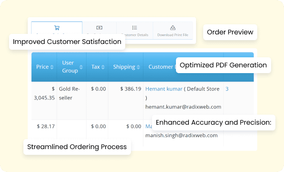The image size is (284, 172).
Task: Click Enhanced Accuracy and Precision label
Action: coord(214,123)
